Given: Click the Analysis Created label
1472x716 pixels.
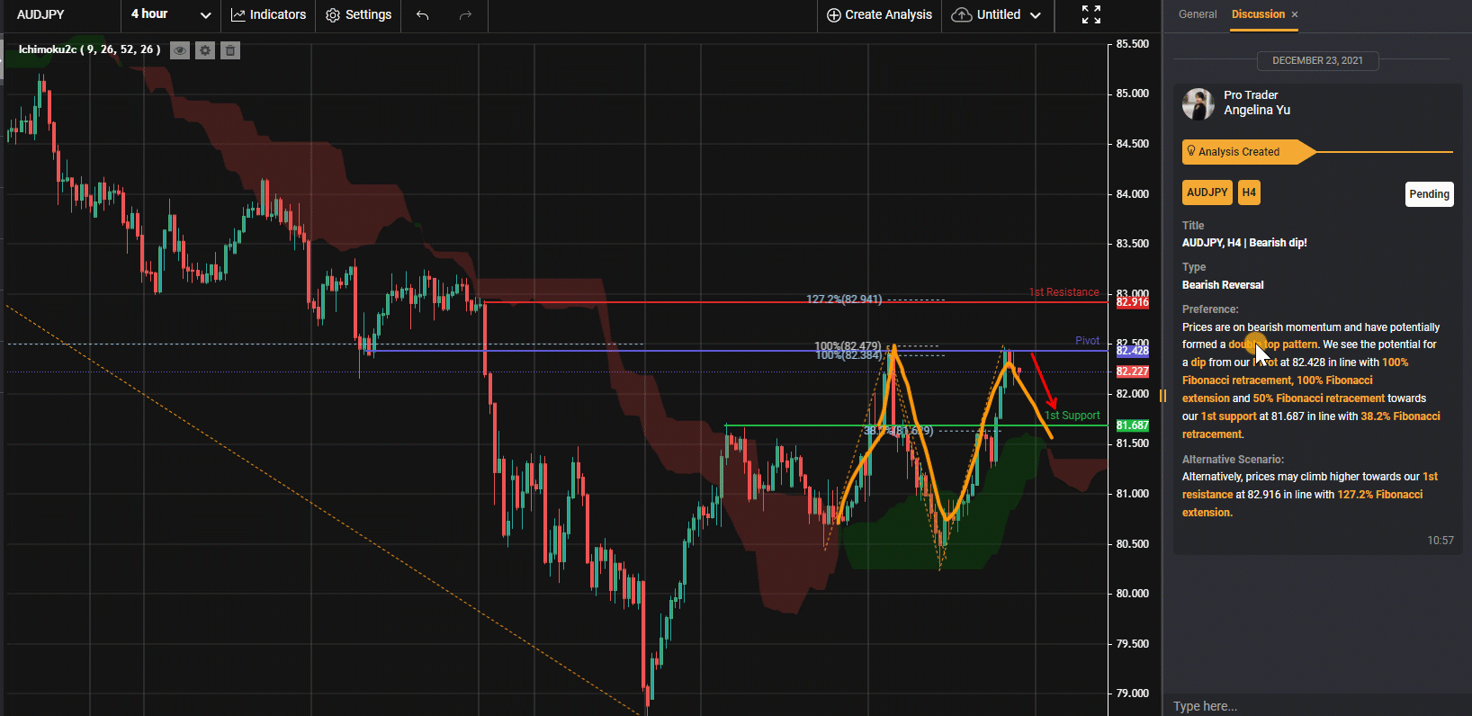Looking at the screenshot, I should click(x=1239, y=152).
